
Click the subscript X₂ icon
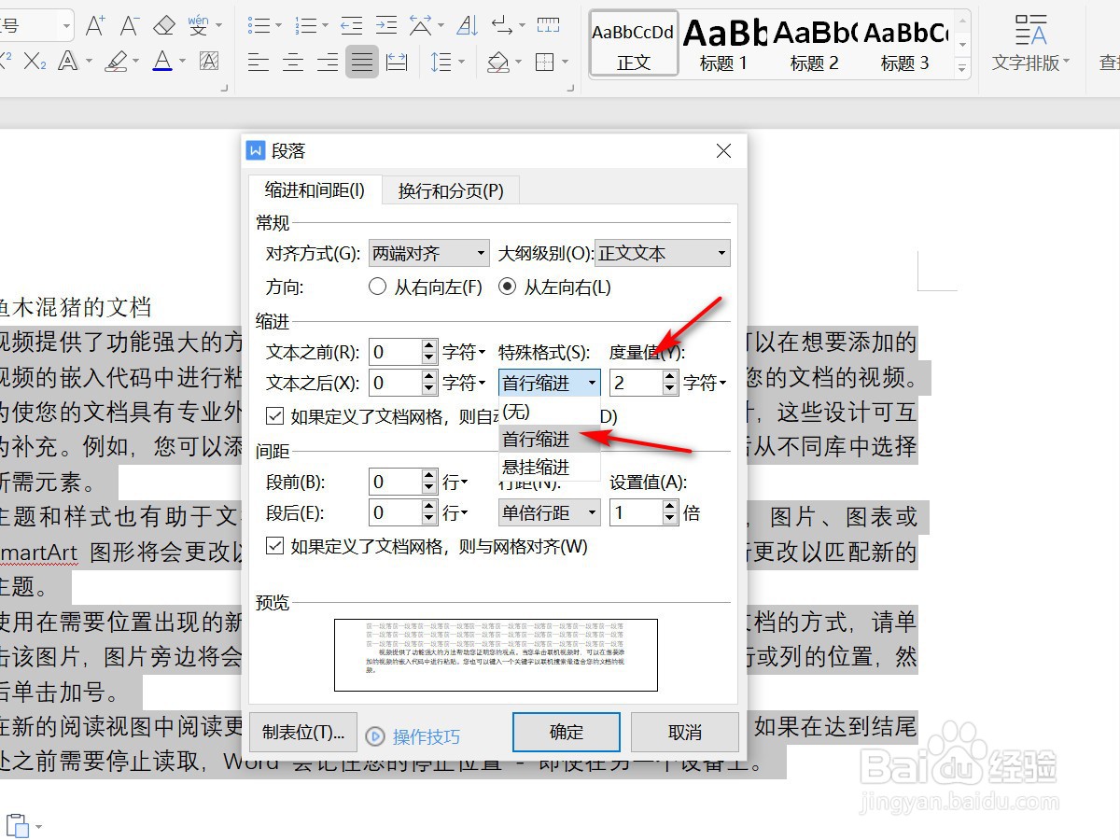pos(35,63)
